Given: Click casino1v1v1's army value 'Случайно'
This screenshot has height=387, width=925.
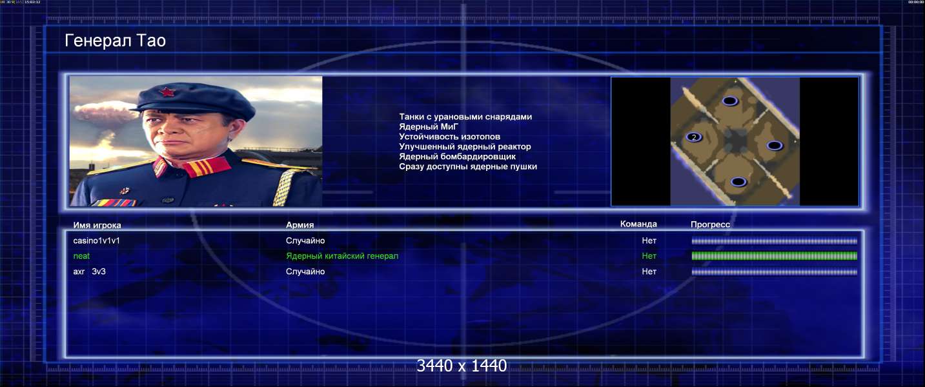Looking at the screenshot, I should click(x=305, y=241).
